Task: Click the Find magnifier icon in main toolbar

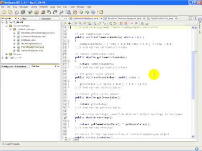Action: 61,12
